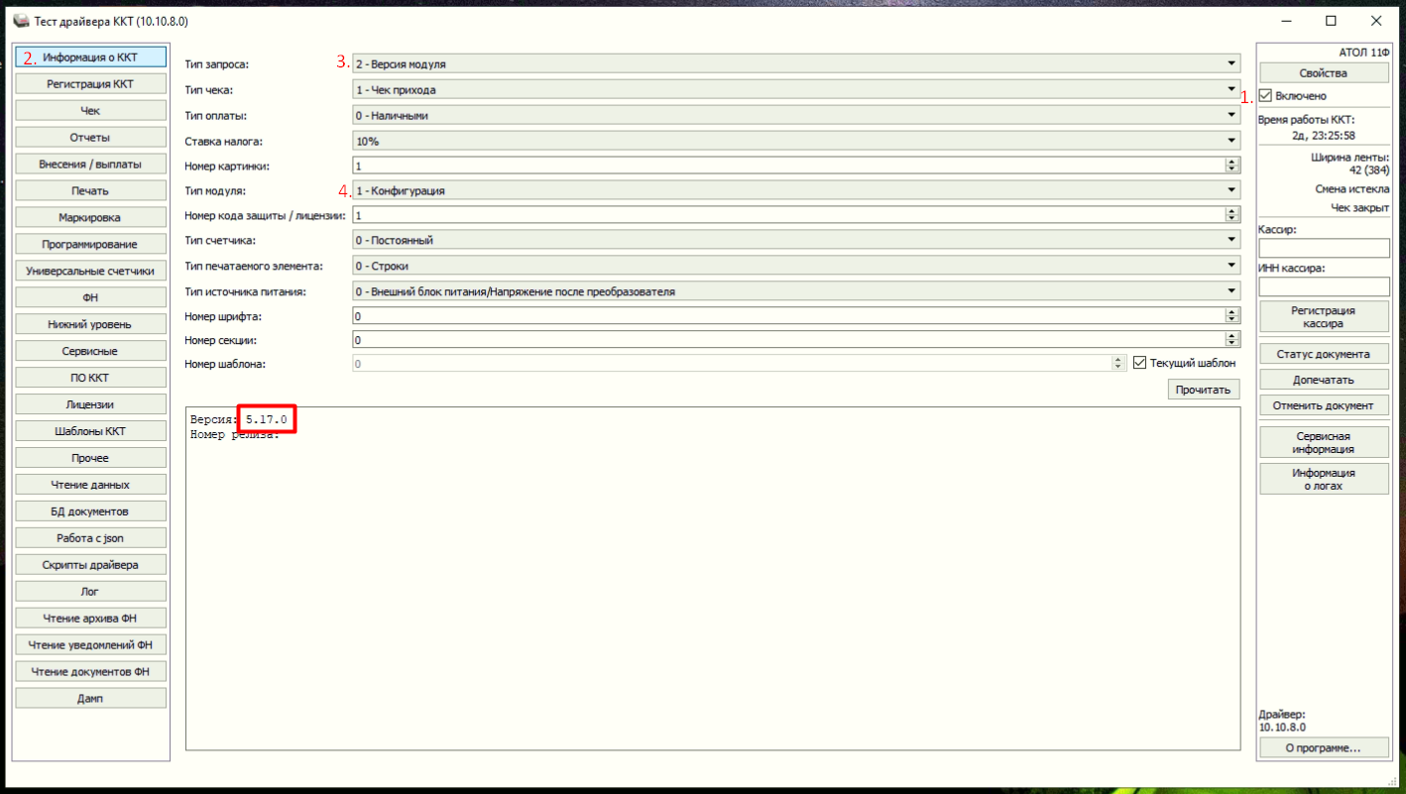Screen dimensions: 1406x794
Task: Open the Отчеты section
Action: point(90,138)
